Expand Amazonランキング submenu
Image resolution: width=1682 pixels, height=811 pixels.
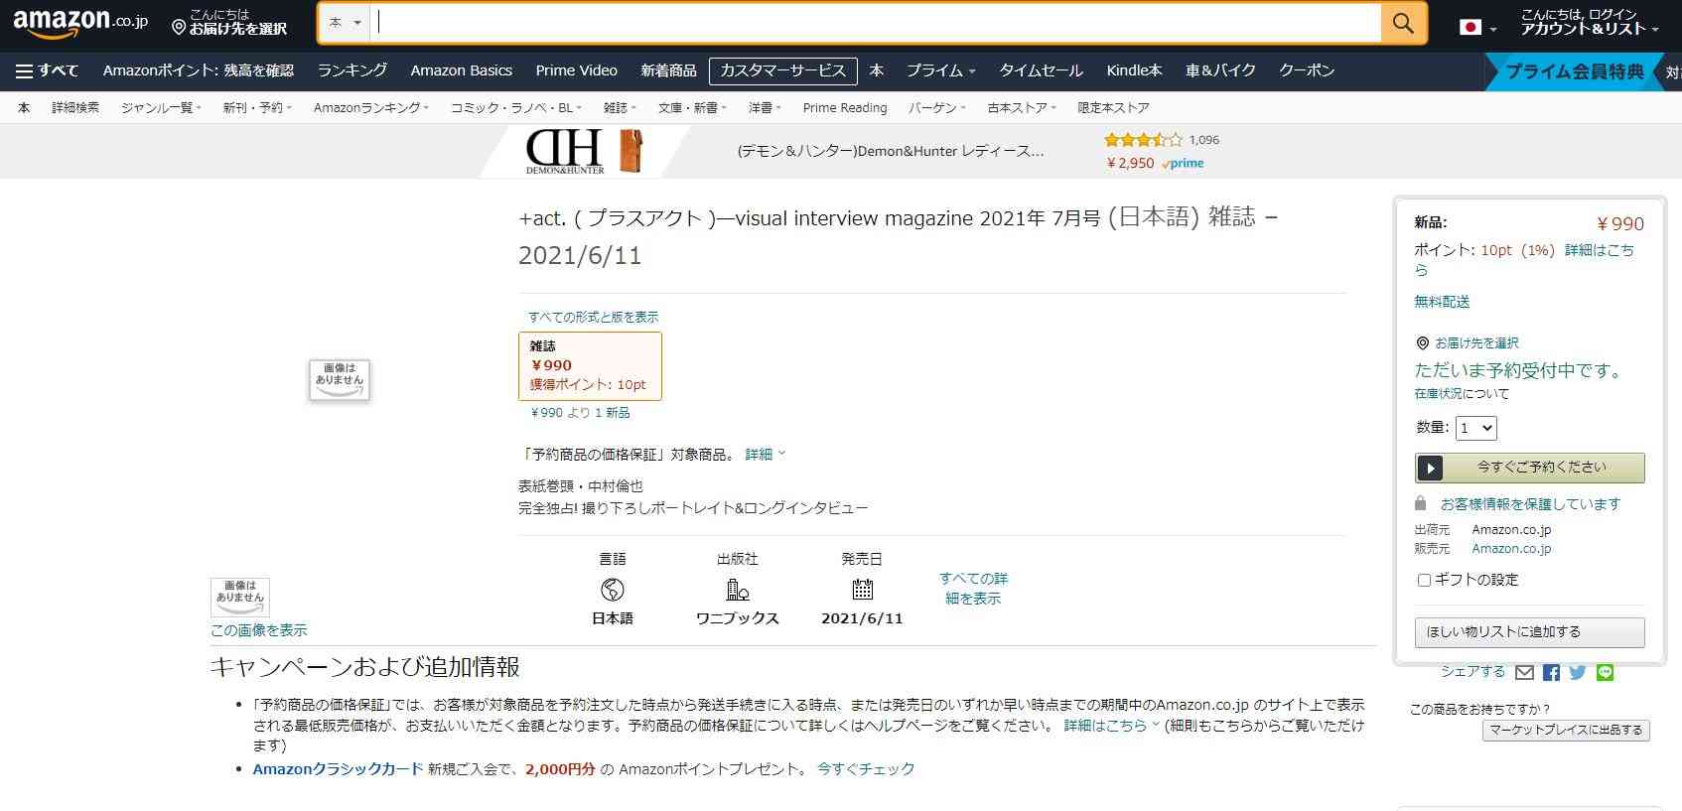(370, 107)
